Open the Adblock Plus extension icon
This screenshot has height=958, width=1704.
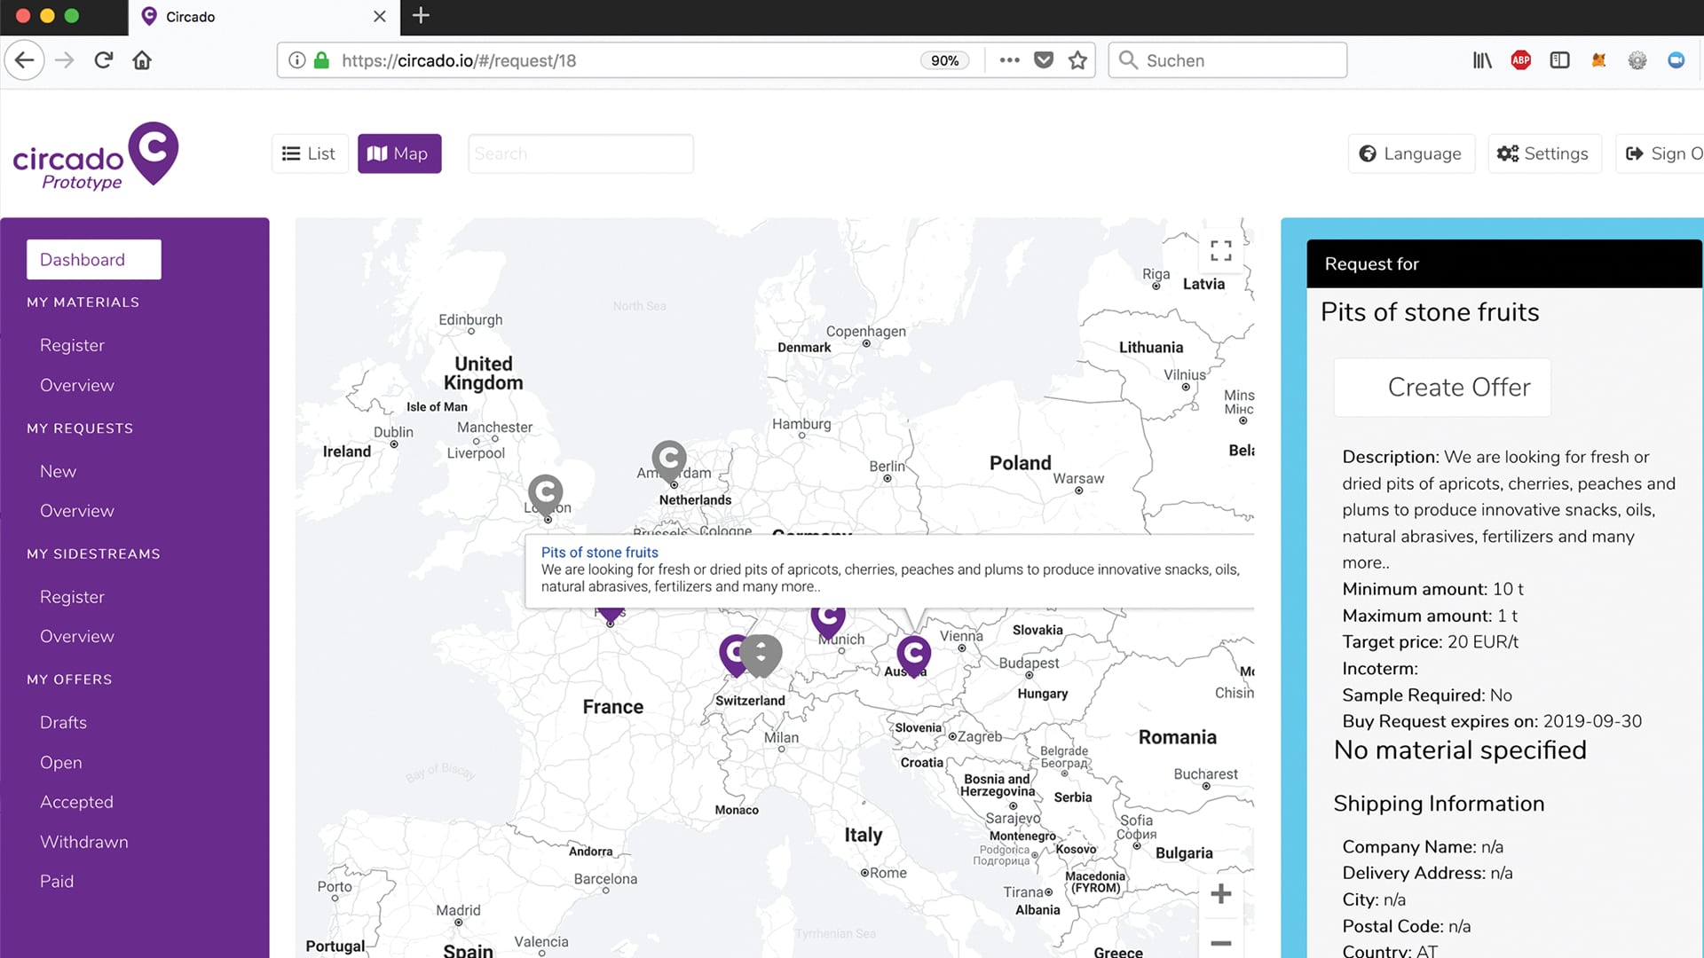[1520, 60]
